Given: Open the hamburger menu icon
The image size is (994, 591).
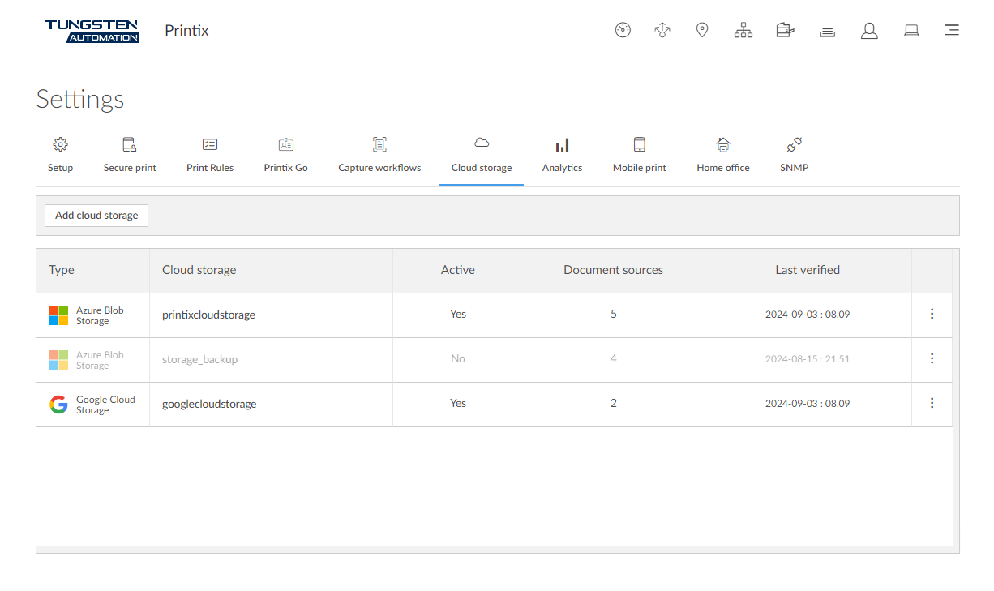Looking at the screenshot, I should [952, 31].
